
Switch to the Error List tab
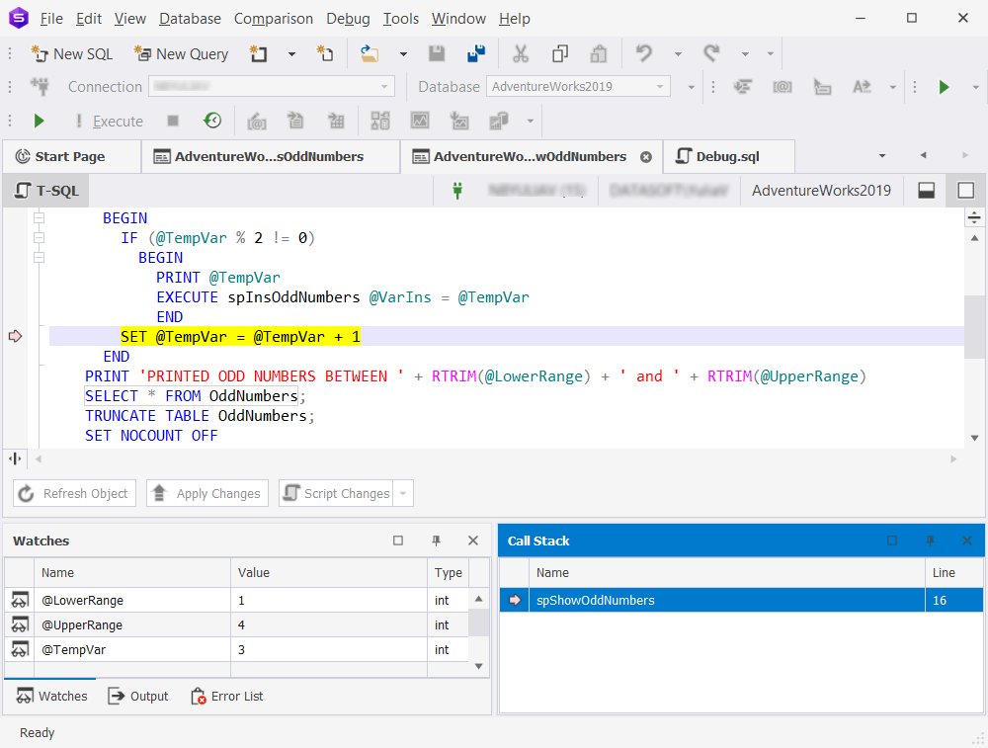(227, 697)
